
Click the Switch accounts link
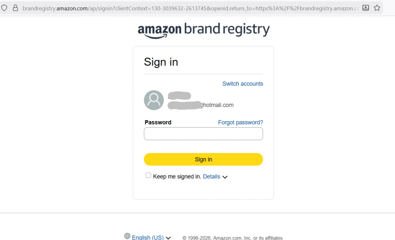pos(243,84)
